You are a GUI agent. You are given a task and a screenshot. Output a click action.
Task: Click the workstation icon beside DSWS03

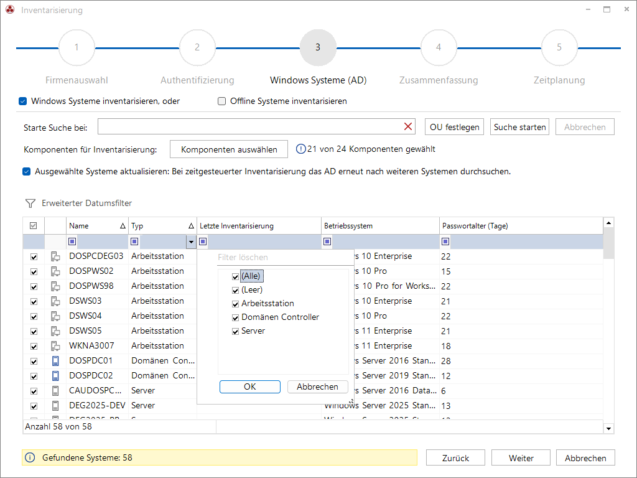coord(55,301)
